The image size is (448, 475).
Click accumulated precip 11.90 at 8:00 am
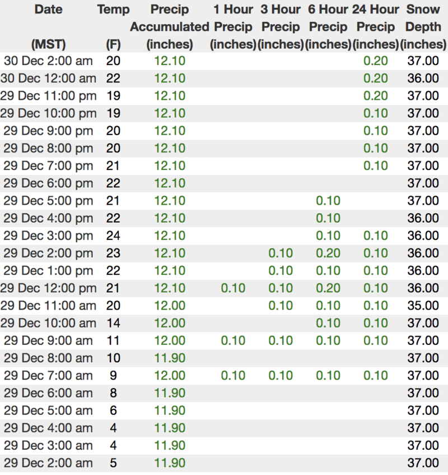point(169,358)
